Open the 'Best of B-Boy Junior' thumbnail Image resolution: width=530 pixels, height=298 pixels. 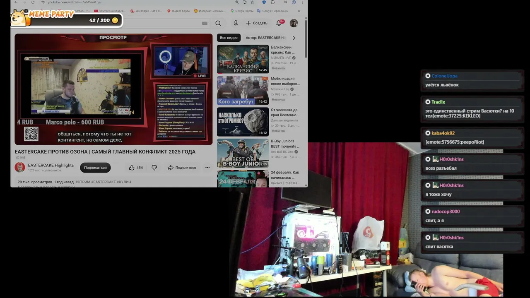click(243, 153)
